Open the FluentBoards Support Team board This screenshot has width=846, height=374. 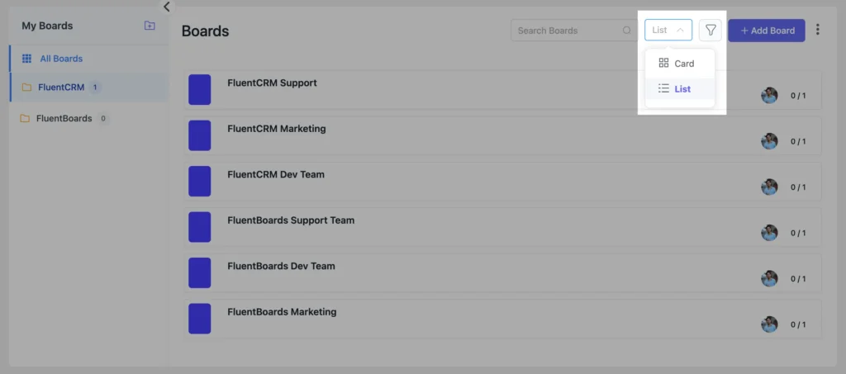[x=502, y=227]
